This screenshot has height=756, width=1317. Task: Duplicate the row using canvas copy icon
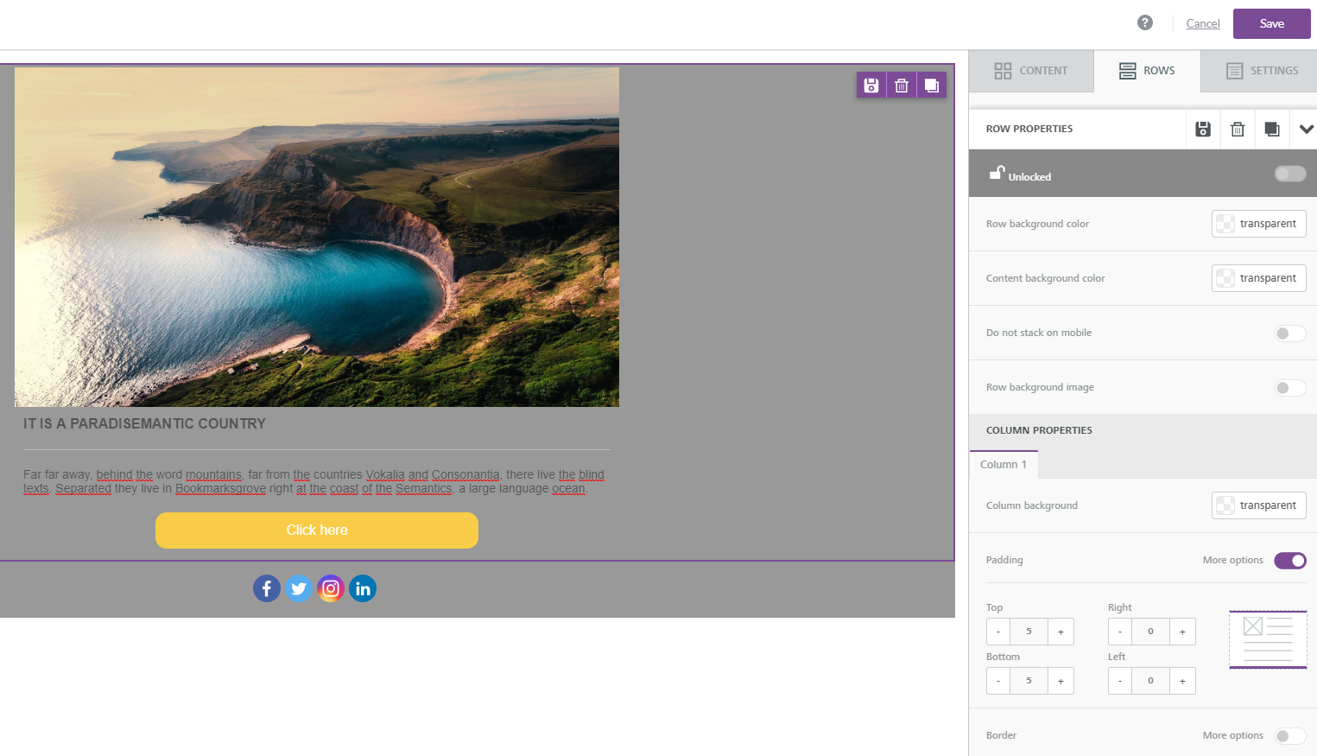[x=932, y=86]
